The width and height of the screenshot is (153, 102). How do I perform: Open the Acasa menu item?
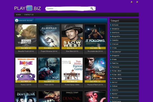18,15
